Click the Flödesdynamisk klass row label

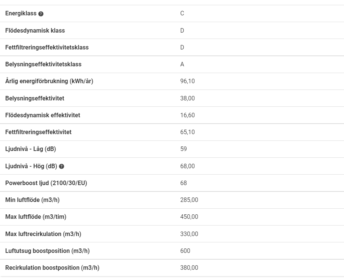point(35,30)
